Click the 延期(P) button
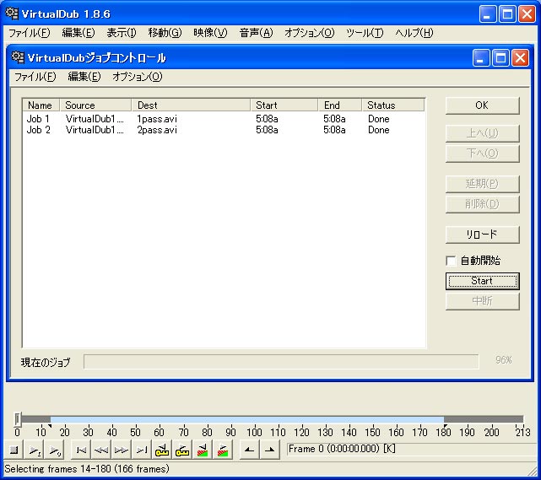This screenshot has width=541, height=480. pyautogui.click(x=483, y=184)
